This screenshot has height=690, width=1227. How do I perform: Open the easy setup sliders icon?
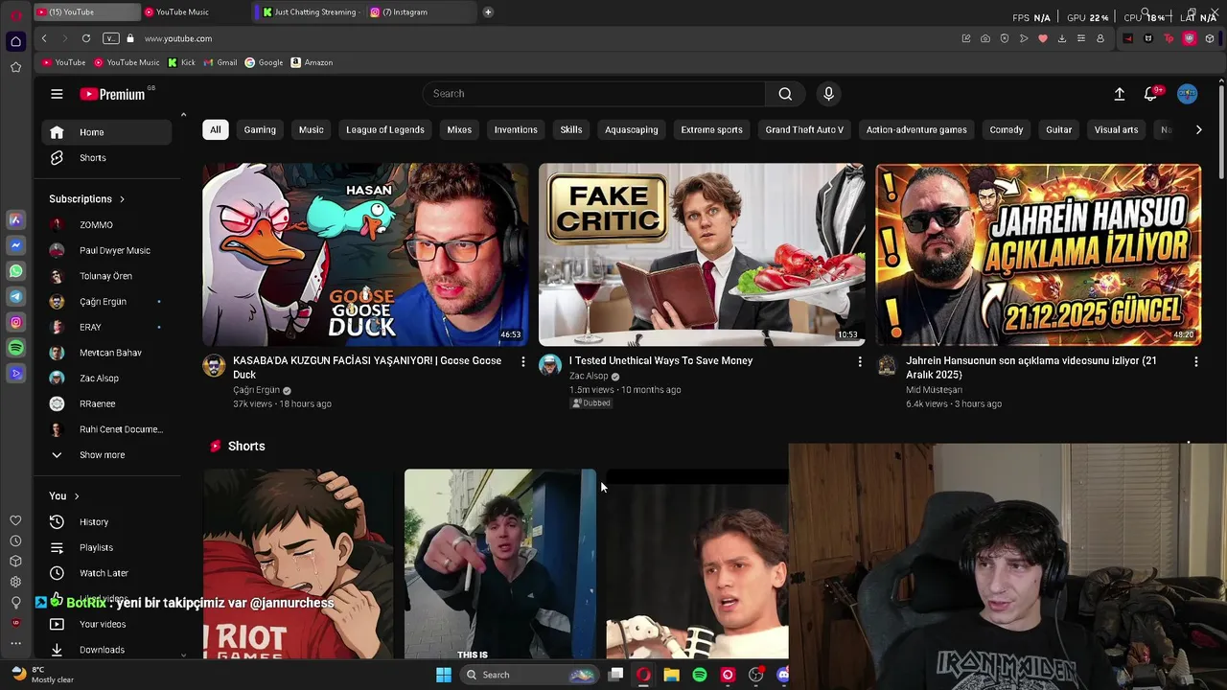(x=1081, y=38)
